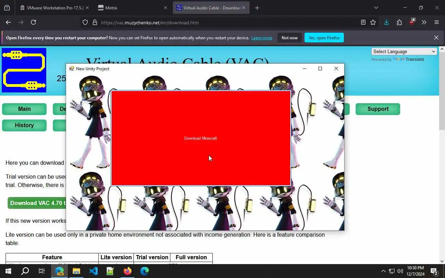Open Firefox View pinned icon
The image size is (445, 278).
(x=7, y=8)
